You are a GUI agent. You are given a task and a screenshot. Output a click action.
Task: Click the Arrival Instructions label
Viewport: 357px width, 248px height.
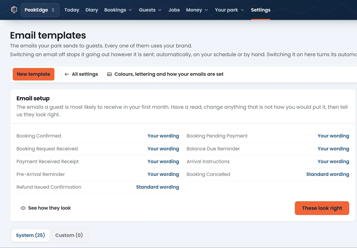208,162
